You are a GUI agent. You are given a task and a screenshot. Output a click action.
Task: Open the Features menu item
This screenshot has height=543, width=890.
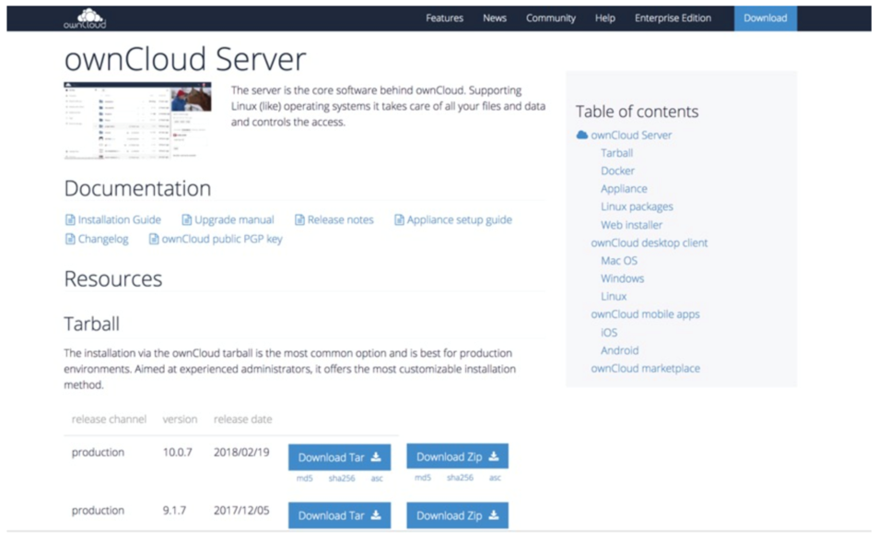[x=444, y=18]
